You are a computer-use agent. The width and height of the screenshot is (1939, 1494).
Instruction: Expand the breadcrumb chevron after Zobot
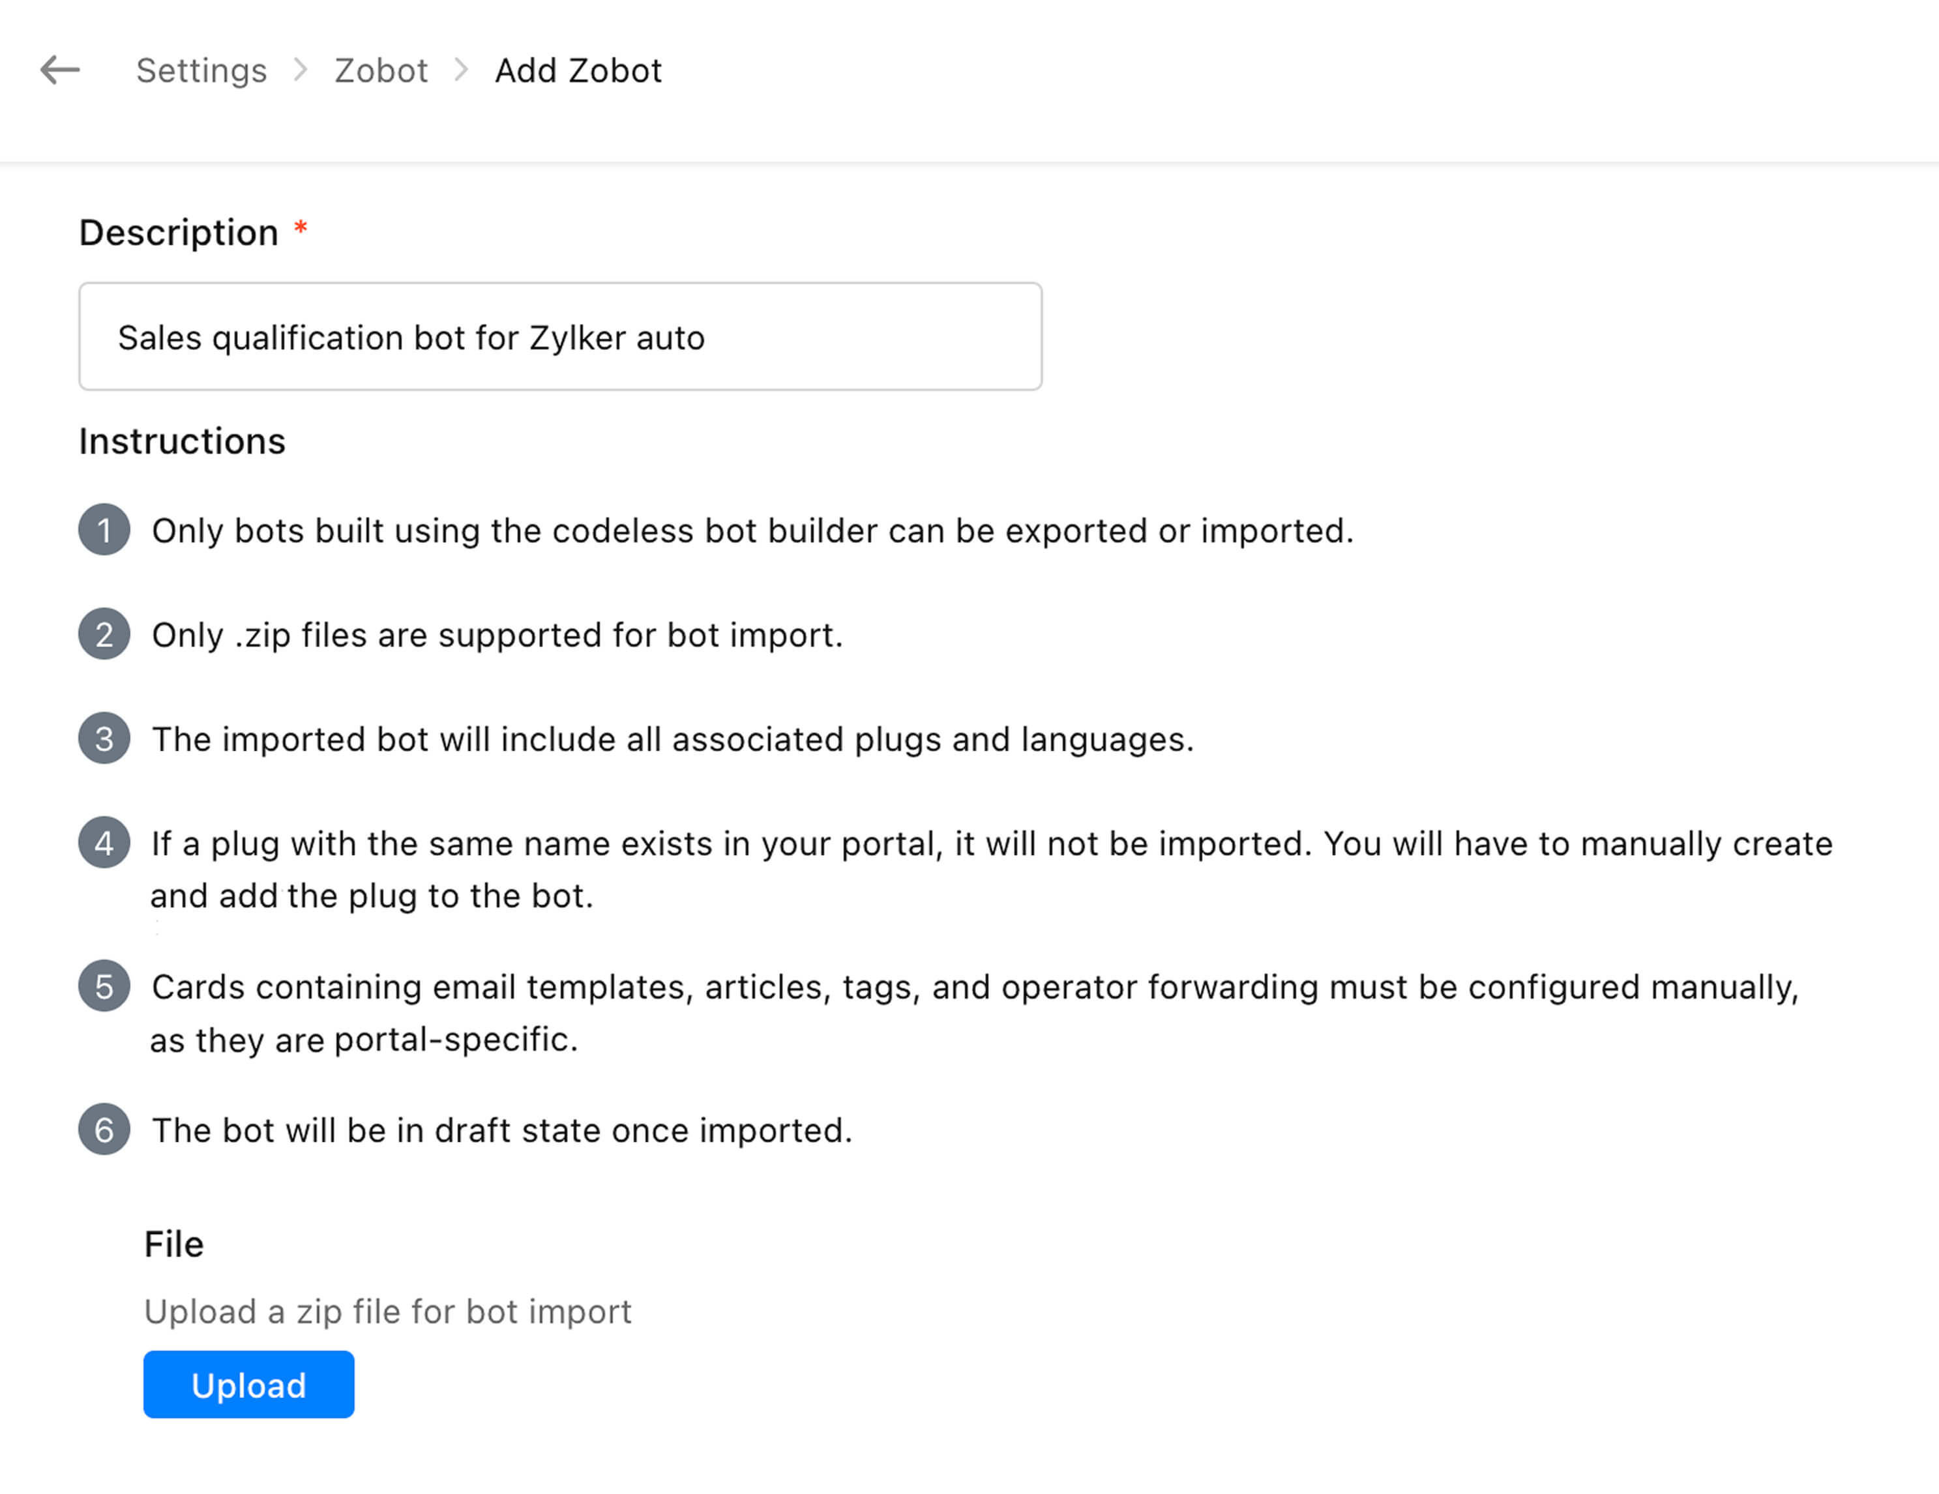pos(461,70)
